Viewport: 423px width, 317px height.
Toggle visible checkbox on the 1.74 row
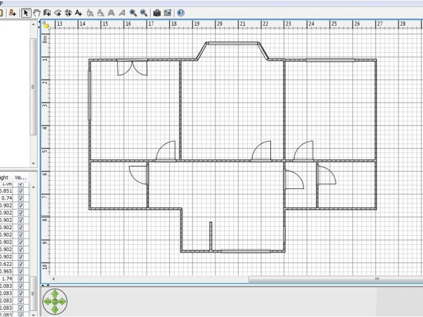coord(20,279)
